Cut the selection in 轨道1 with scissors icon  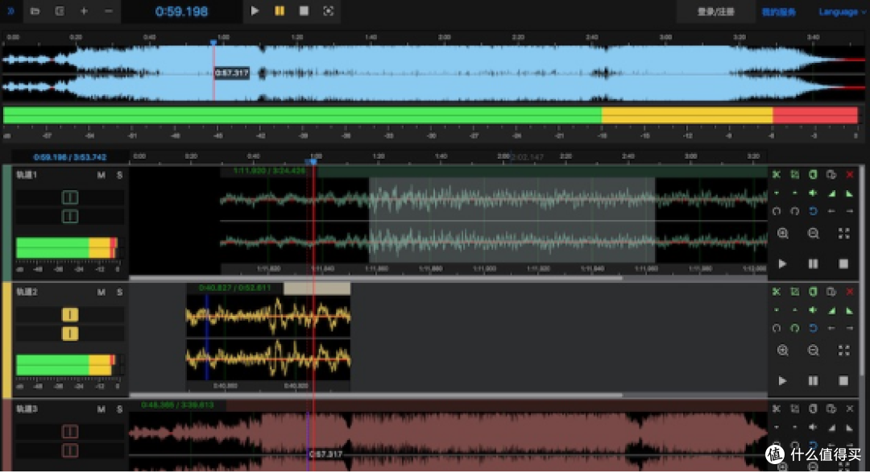(777, 174)
